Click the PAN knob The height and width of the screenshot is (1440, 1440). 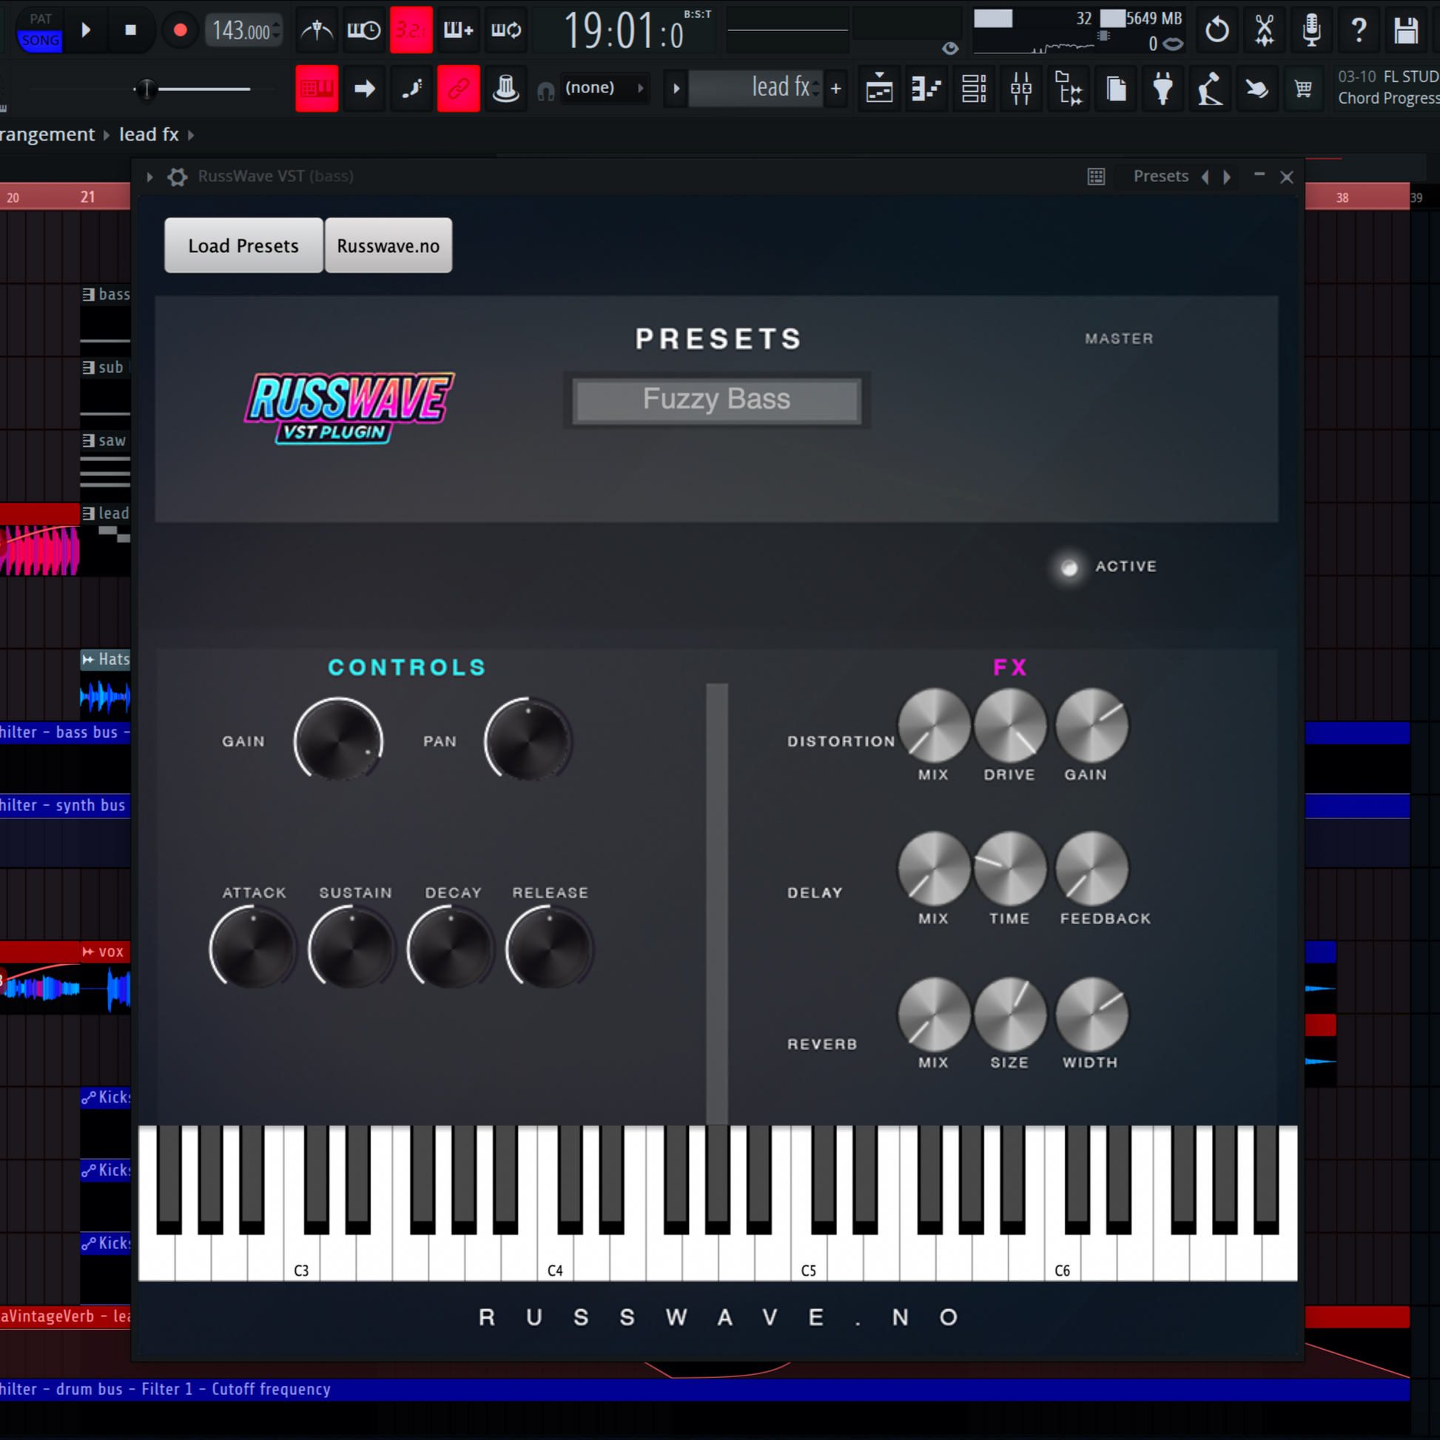(x=528, y=740)
